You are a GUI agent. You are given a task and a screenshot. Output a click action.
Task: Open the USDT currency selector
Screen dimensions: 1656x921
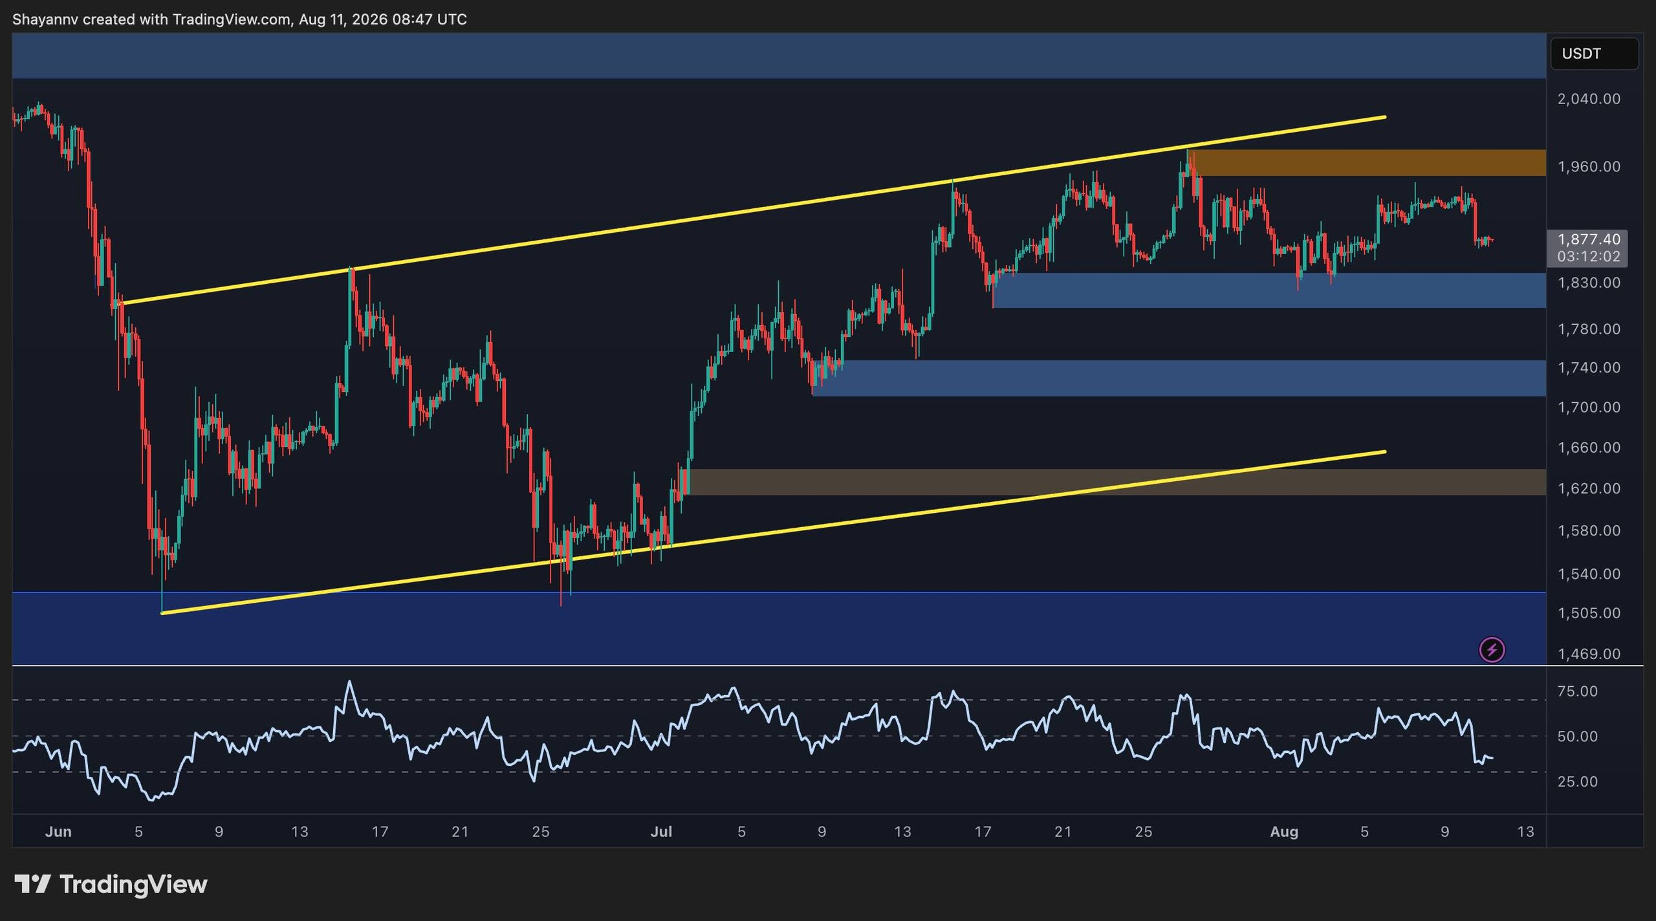(x=1594, y=54)
